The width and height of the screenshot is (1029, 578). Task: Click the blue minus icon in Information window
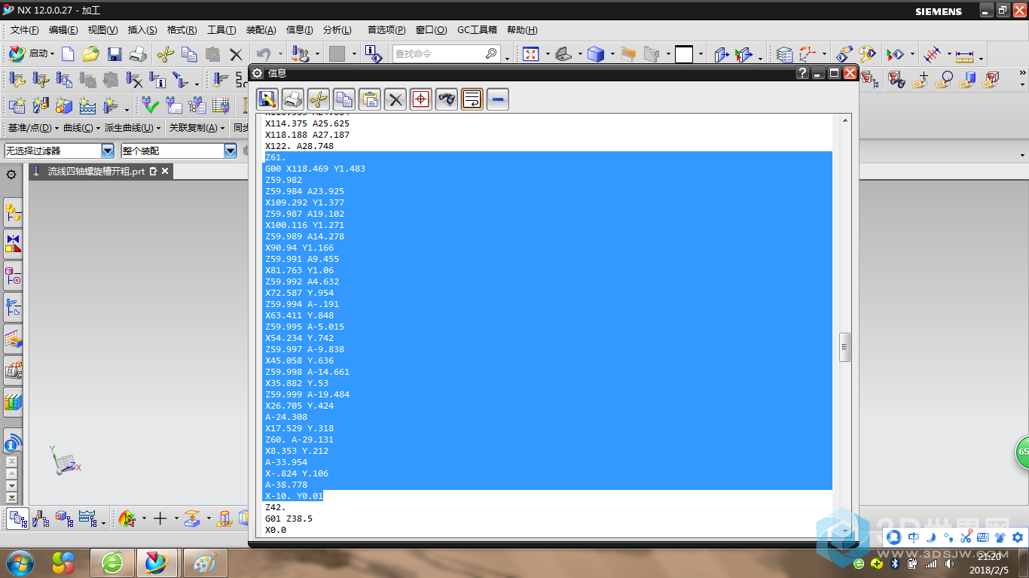[x=497, y=99]
